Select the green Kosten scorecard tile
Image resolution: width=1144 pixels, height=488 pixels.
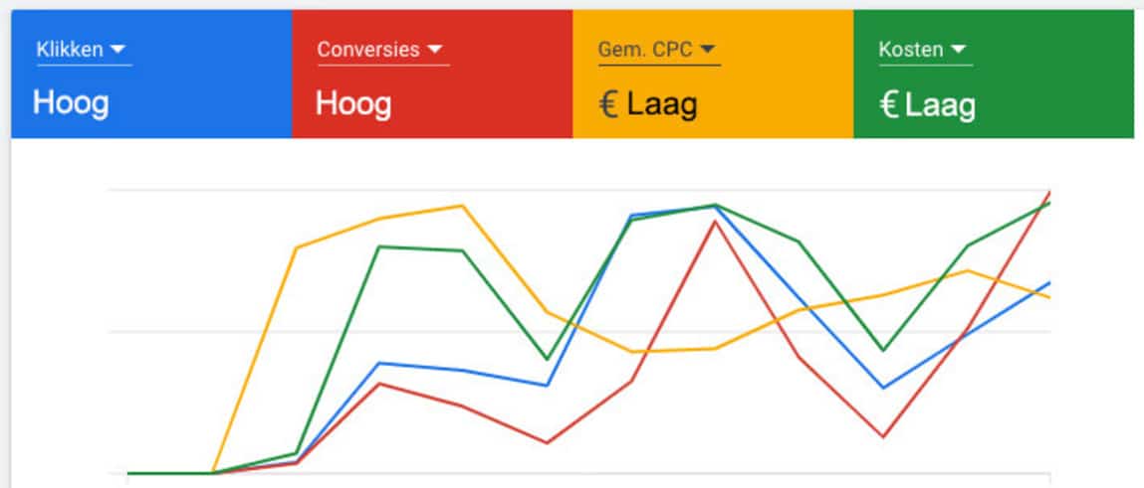(x=994, y=75)
